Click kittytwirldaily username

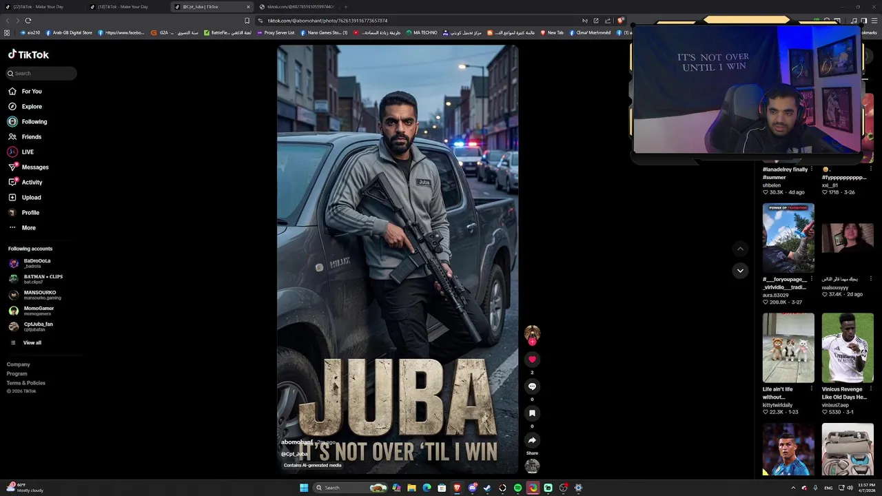[777, 405]
